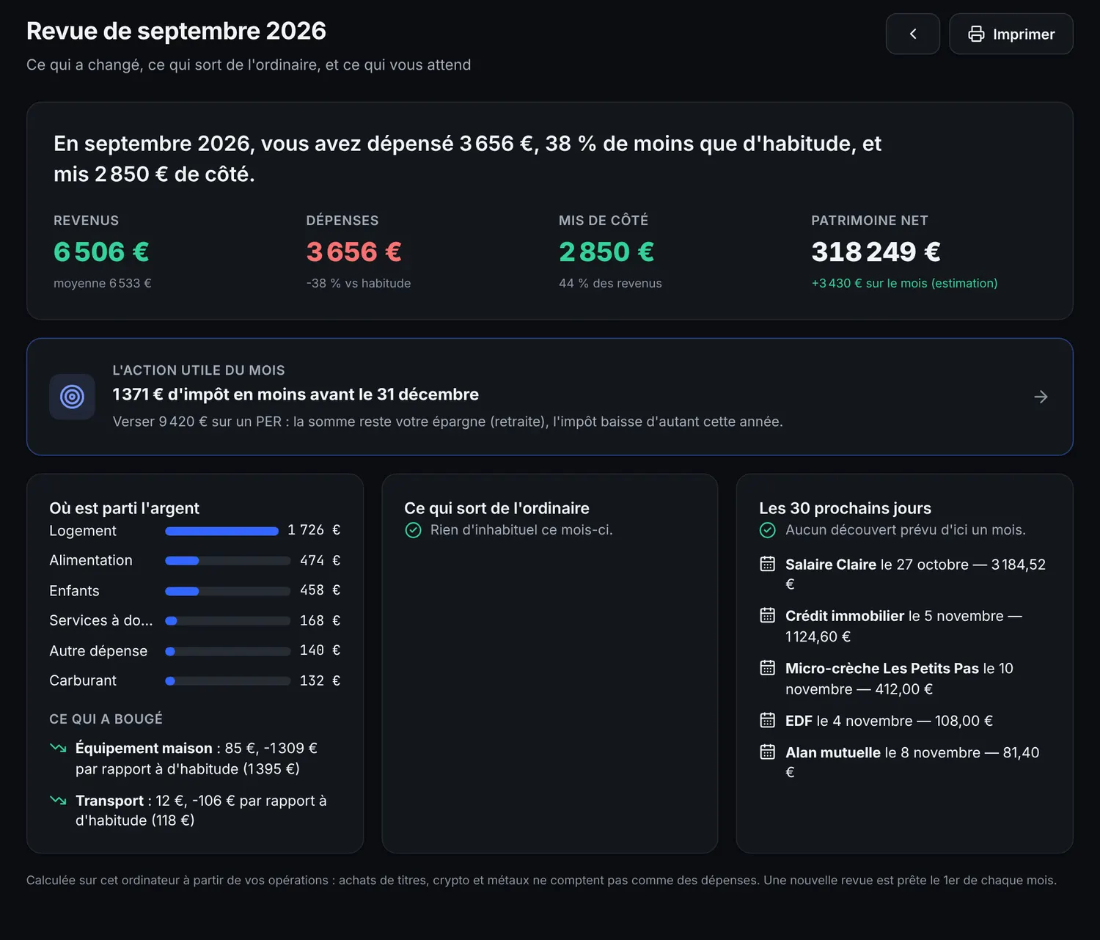Click the 'CE QUI A BOUGÉ' label
The width and height of the screenshot is (1100, 940).
106,719
